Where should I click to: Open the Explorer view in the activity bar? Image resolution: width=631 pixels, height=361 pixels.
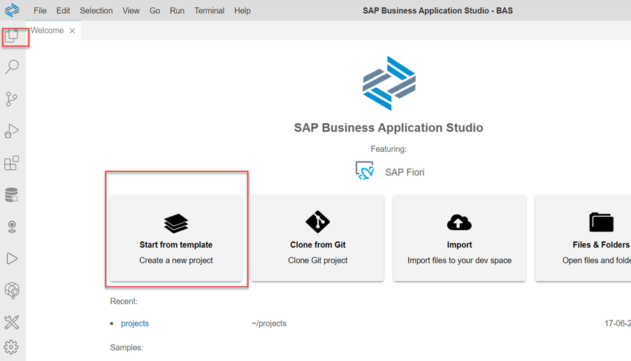click(x=11, y=36)
